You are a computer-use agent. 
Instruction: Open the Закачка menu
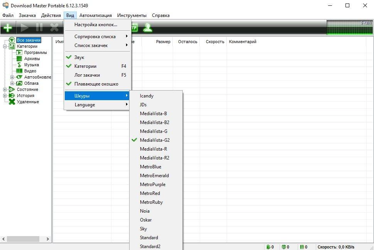coord(27,15)
